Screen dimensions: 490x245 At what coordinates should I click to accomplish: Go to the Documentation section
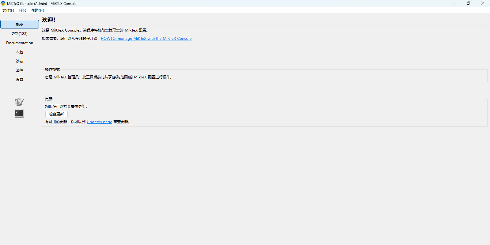(x=20, y=43)
